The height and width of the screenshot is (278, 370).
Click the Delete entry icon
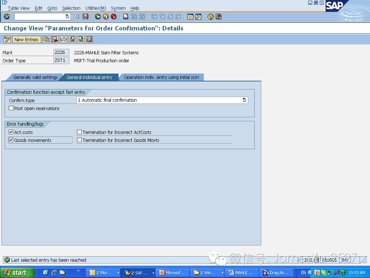(x=55, y=39)
